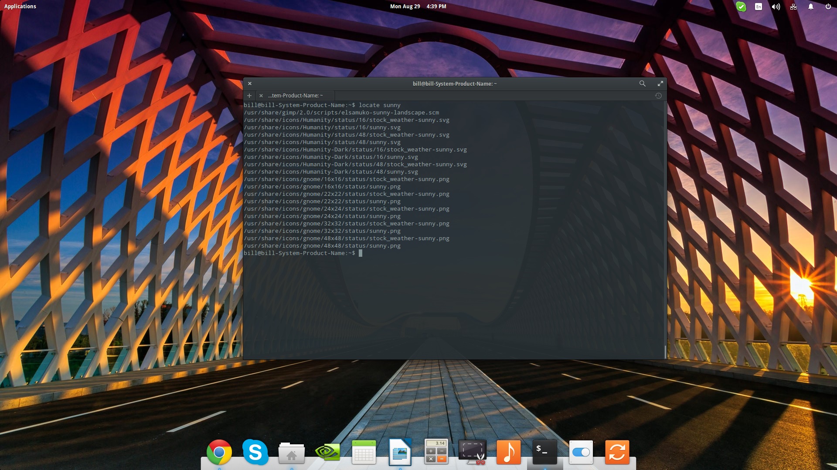Open the sound volume indicator
837x470 pixels.
coord(776,7)
